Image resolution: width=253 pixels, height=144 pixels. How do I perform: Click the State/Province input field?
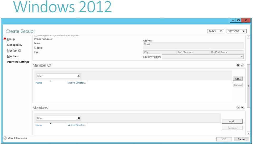click(x=193, y=52)
